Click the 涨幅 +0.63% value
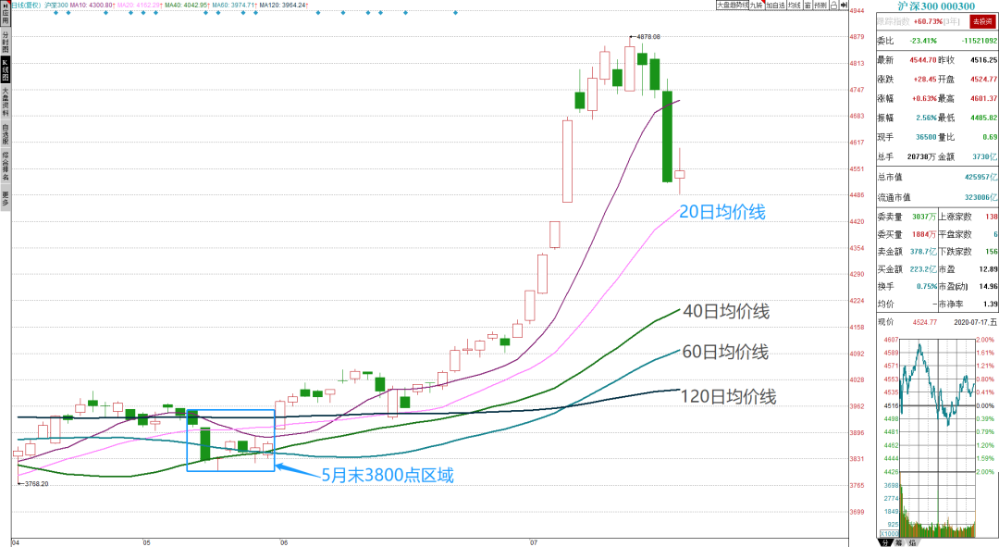The width and height of the screenshot is (999, 547). [924, 99]
